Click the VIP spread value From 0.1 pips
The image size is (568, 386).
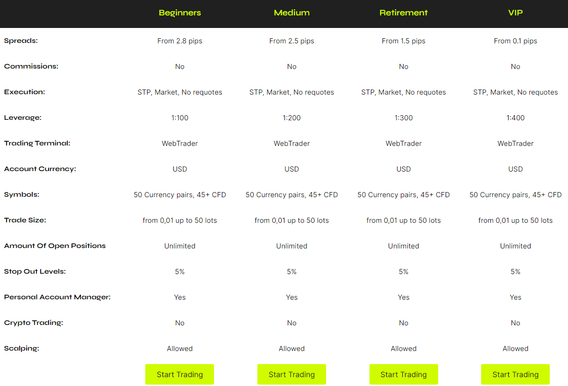515,41
